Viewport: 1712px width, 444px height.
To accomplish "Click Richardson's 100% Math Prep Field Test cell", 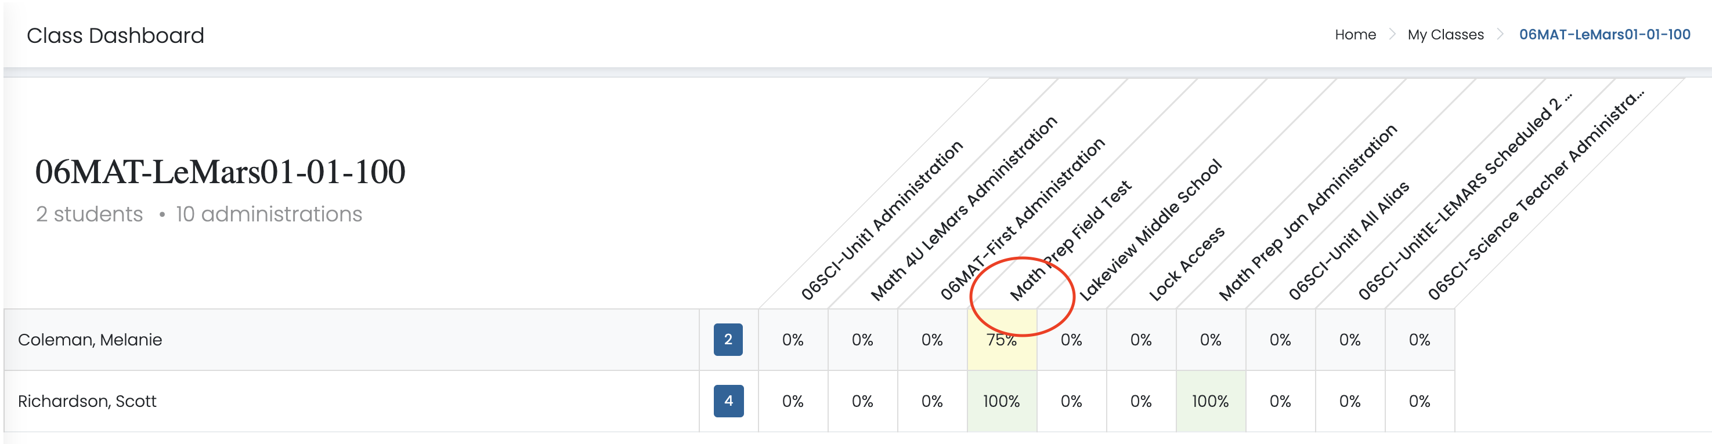I will [1001, 401].
